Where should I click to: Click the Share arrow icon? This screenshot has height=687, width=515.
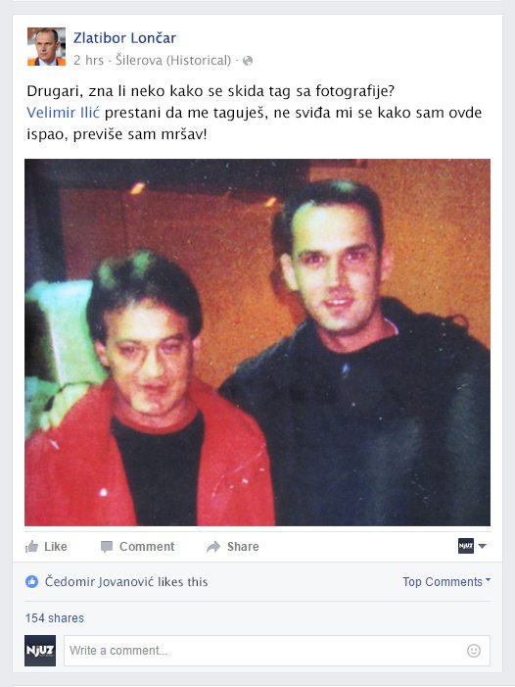click(213, 546)
